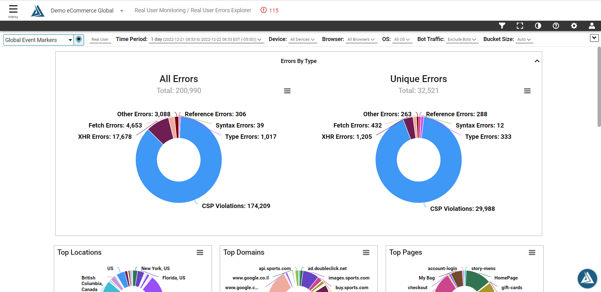This screenshot has width=601, height=292.
Task: Open Global Event Markers dropdown
Action: coord(39,40)
